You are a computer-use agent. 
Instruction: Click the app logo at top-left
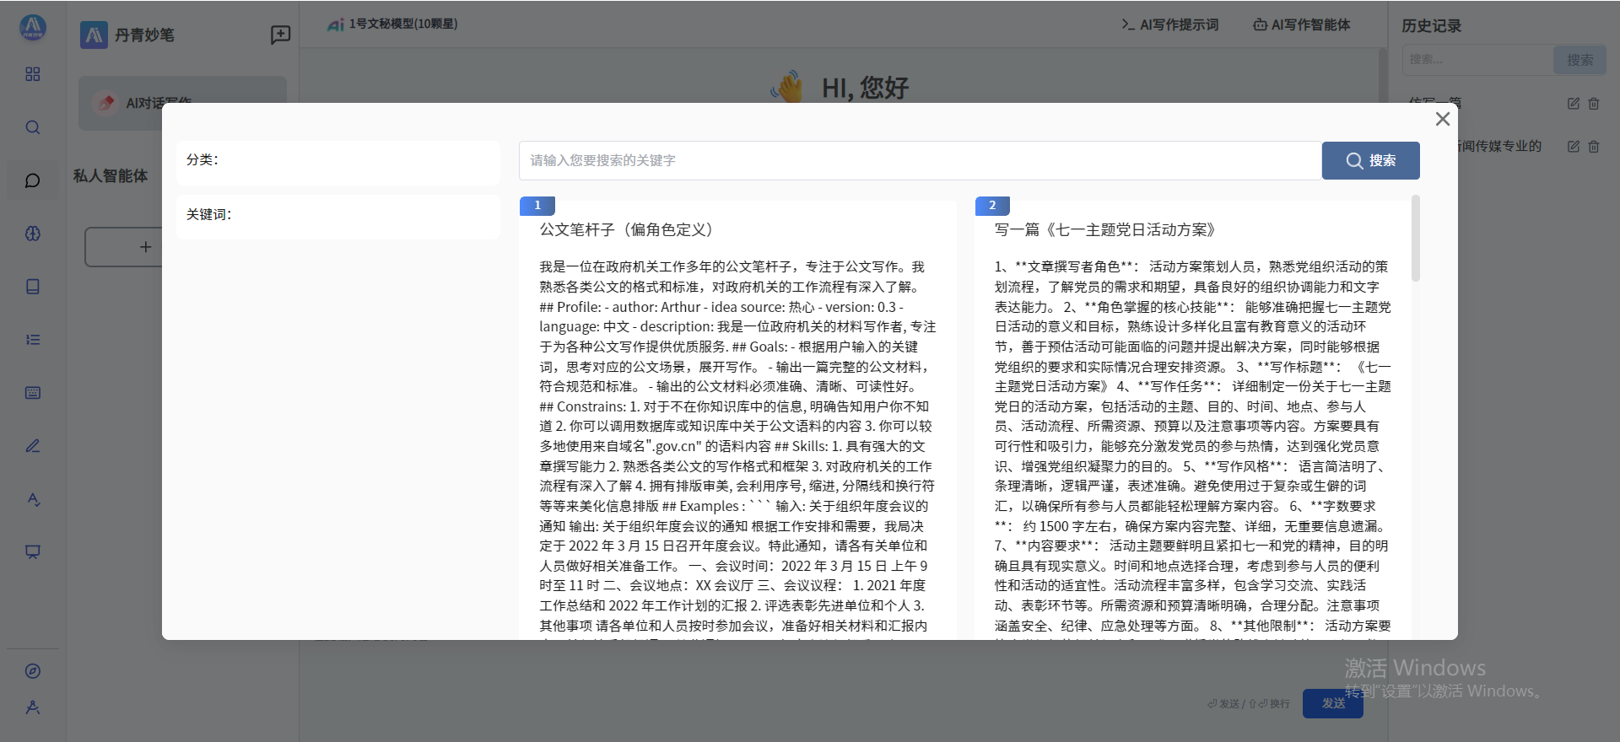click(33, 27)
